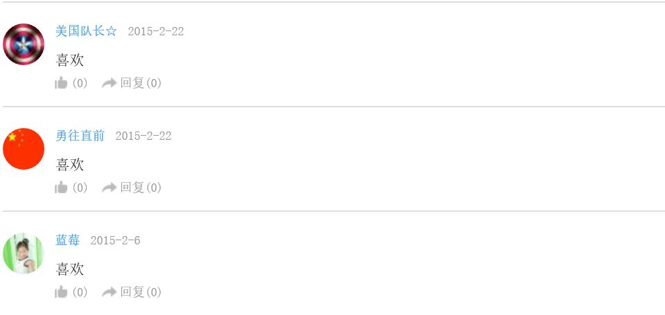This screenshot has height=315, width=665.
Task: Click 回复(0) text under 美国队长☆'s comment
Action: point(141,83)
